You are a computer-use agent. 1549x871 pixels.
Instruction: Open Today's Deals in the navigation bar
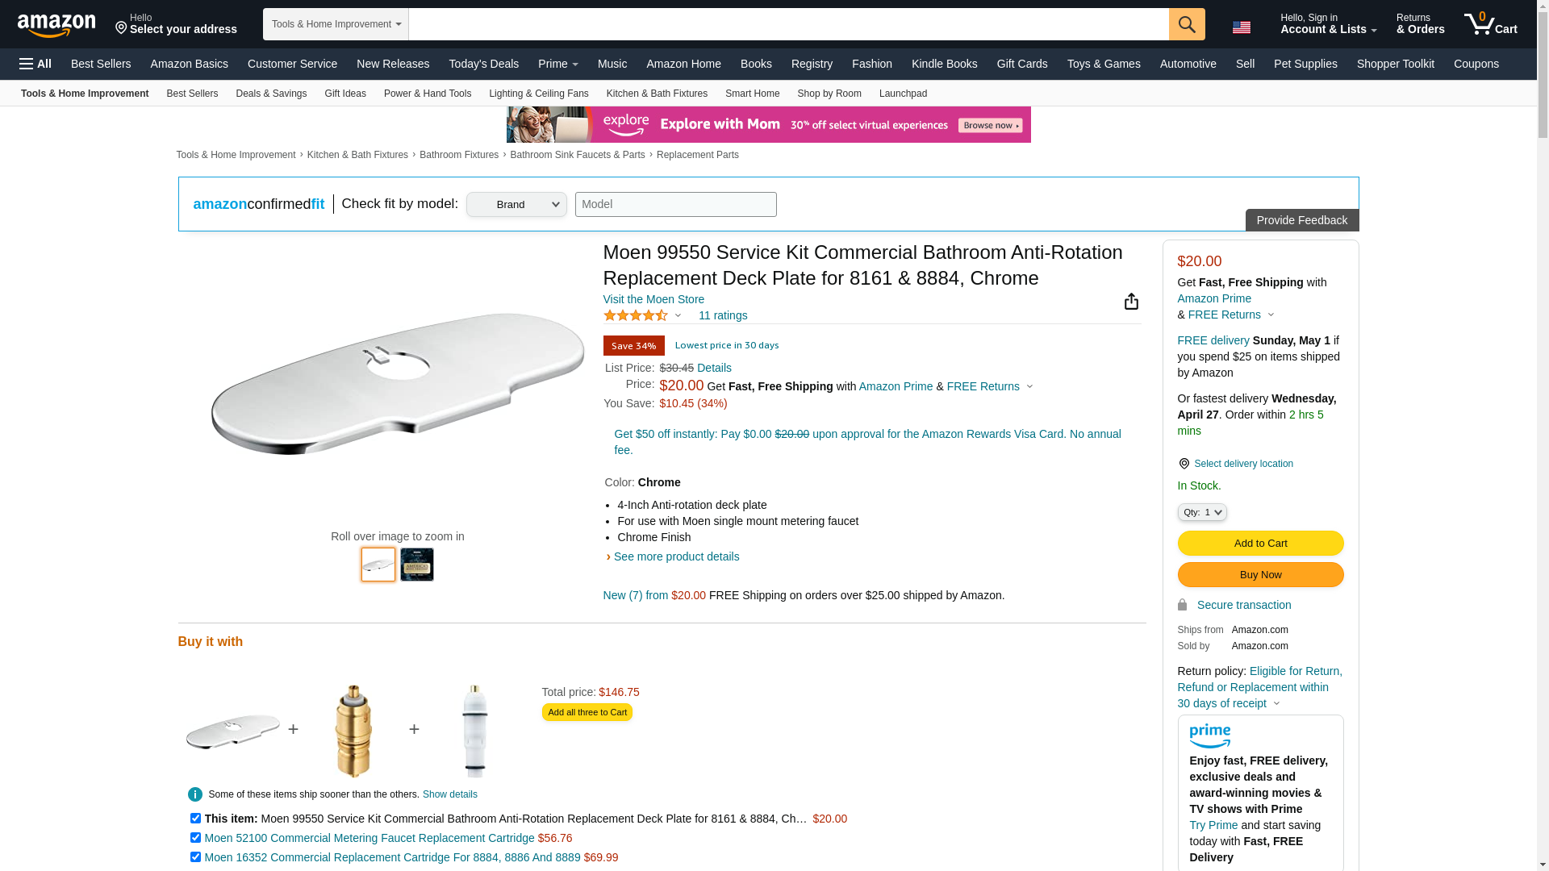click(483, 64)
